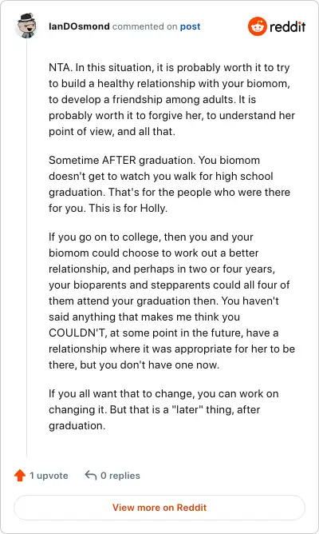This screenshot has height=534, width=319.
Task: Click the orange Reddit Snoo logo icon
Action: 257,26
